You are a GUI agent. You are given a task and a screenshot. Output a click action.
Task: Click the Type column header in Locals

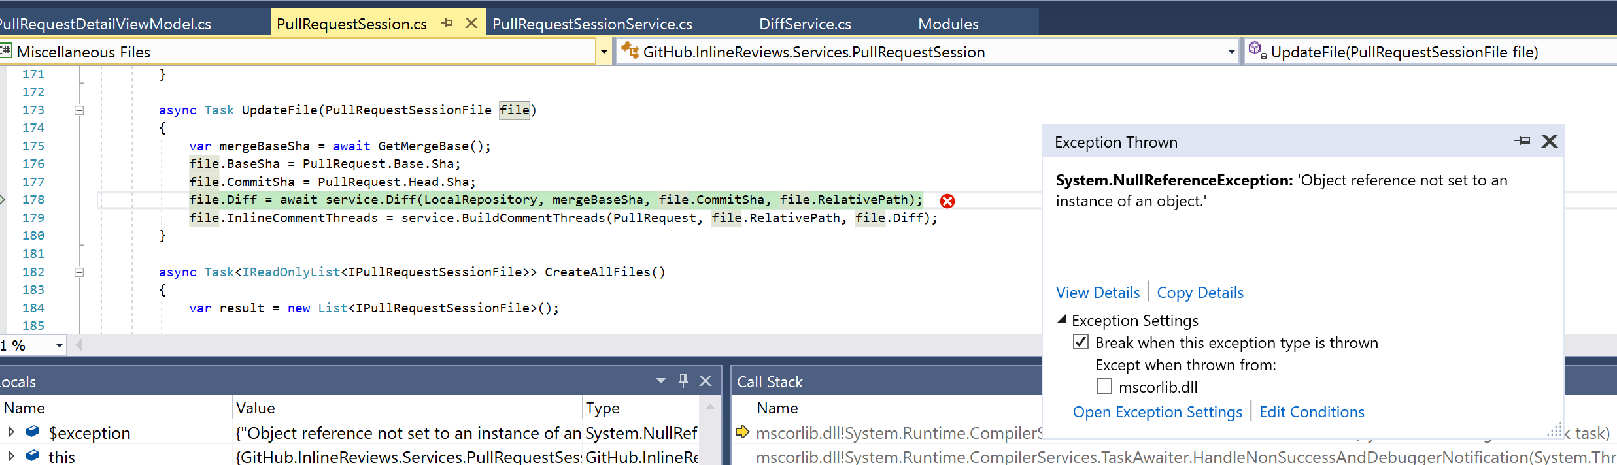tap(641, 408)
